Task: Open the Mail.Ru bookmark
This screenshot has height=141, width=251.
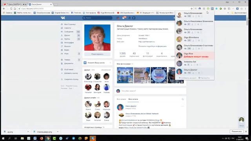Action: click(23, 13)
